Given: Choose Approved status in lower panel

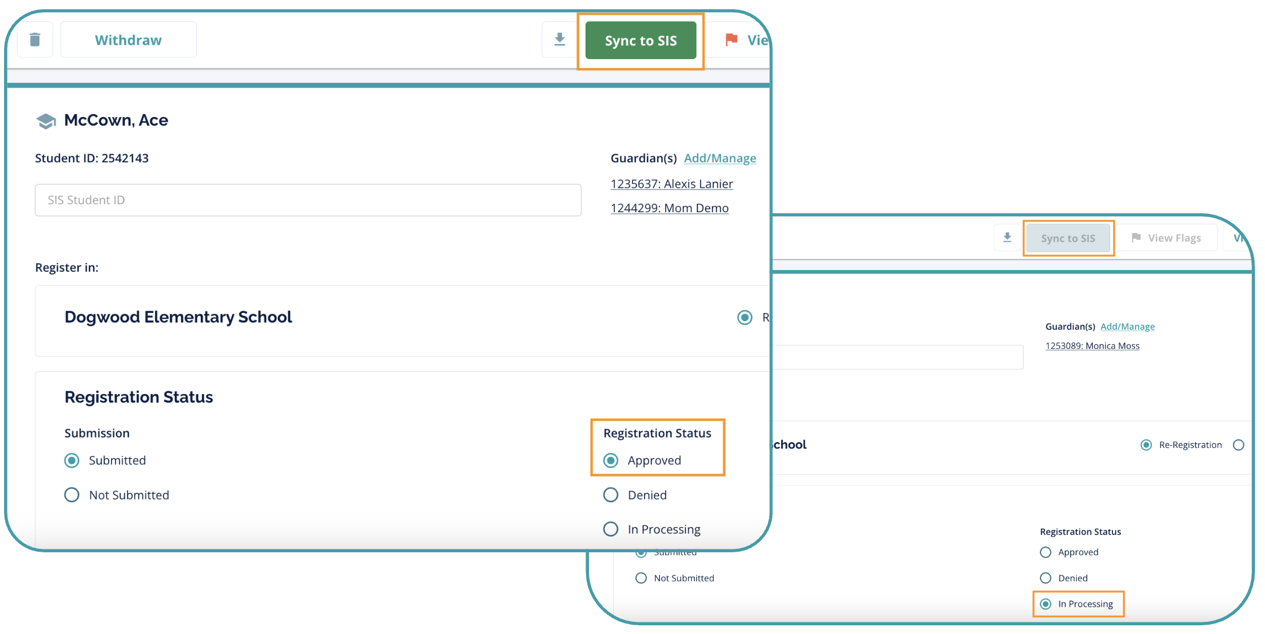Looking at the screenshot, I should click(x=1046, y=552).
